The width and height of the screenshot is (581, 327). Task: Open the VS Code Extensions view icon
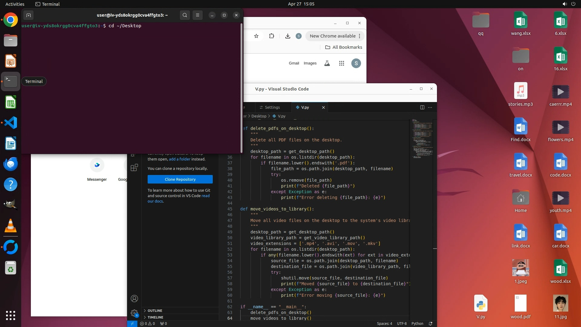(x=134, y=167)
